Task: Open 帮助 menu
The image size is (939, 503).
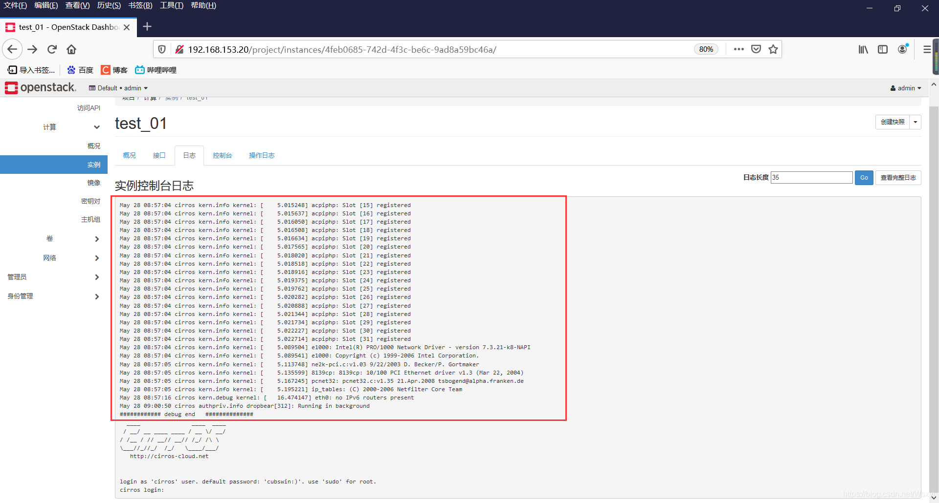Action: [x=203, y=5]
